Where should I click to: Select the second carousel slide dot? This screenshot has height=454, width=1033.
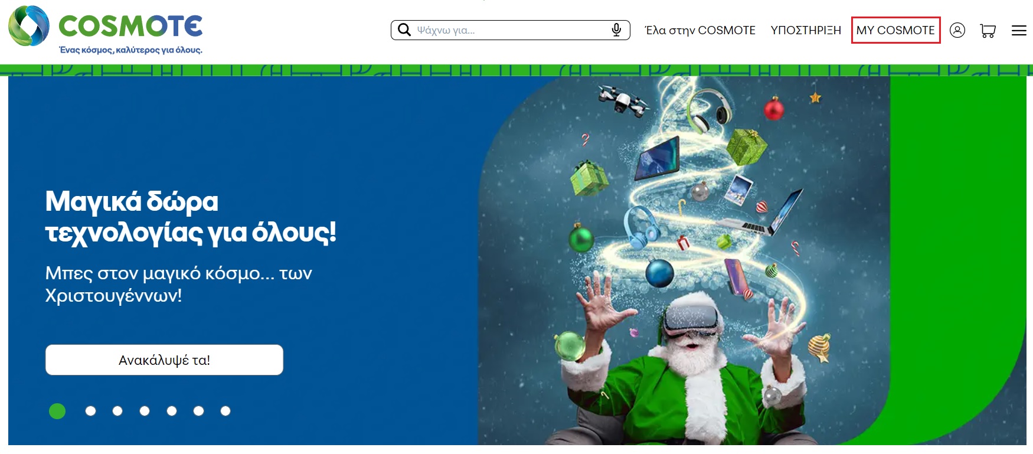pos(90,411)
